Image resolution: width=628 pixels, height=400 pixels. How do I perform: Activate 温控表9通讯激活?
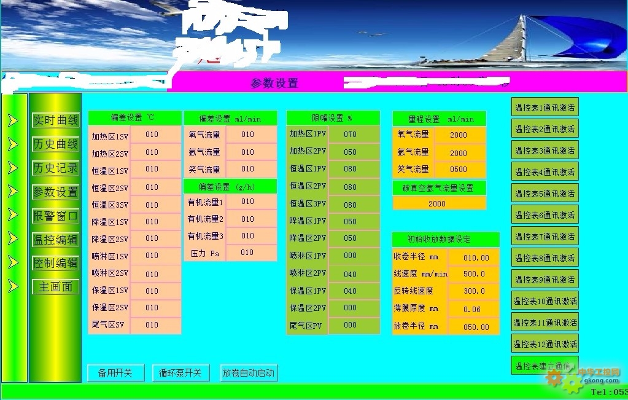coord(545,280)
